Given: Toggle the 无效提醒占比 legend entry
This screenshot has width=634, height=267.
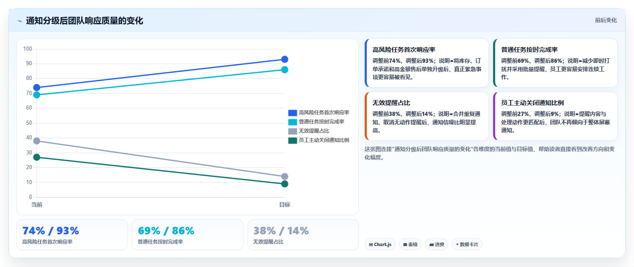Looking at the screenshot, I should coord(309,131).
